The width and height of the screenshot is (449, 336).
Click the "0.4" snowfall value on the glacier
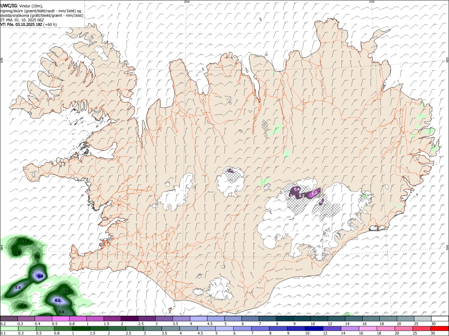(297, 189)
